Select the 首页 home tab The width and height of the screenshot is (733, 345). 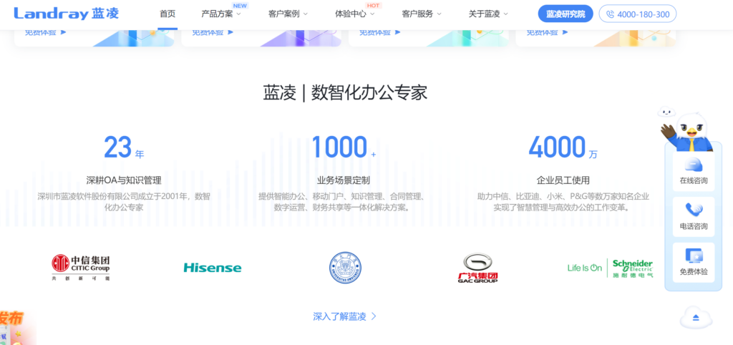[x=168, y=14]
